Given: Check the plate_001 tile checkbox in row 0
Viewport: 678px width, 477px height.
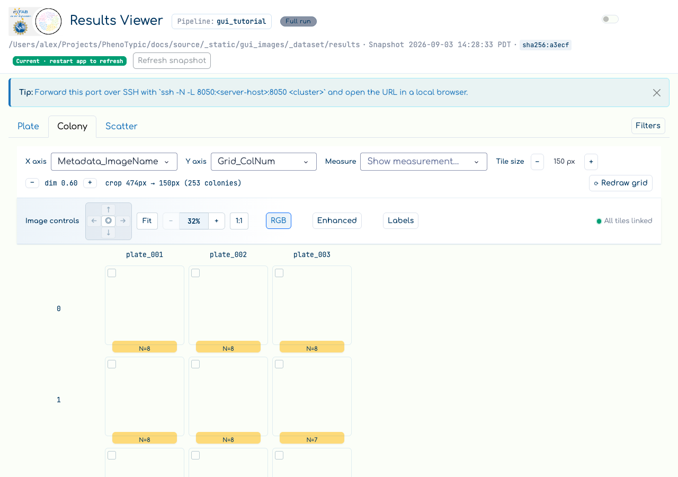Looking at the screenshot, I should (112, 273).
